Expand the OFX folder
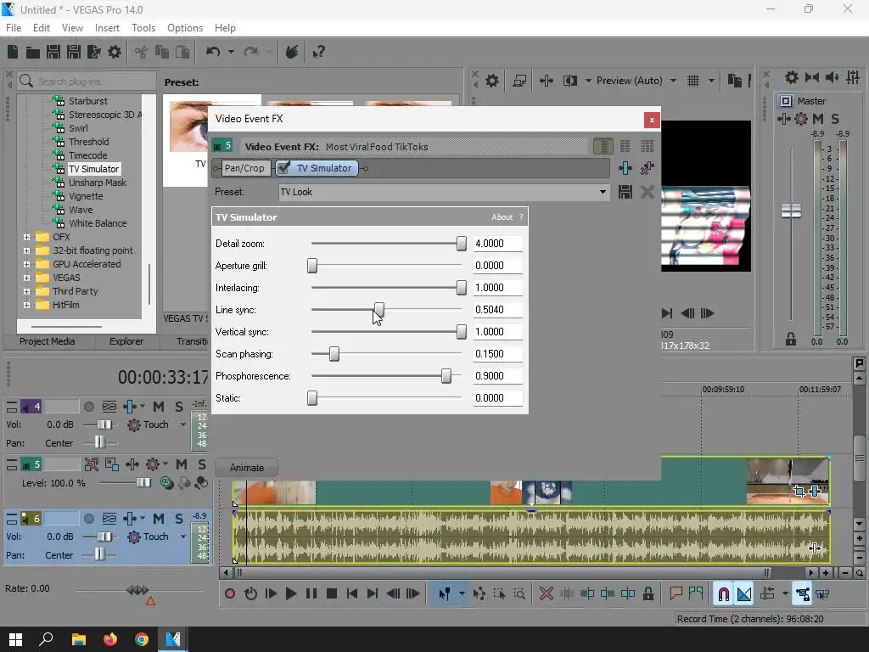Screen dimensions: 869x652 pyautogui.click(x=26, y=238)
